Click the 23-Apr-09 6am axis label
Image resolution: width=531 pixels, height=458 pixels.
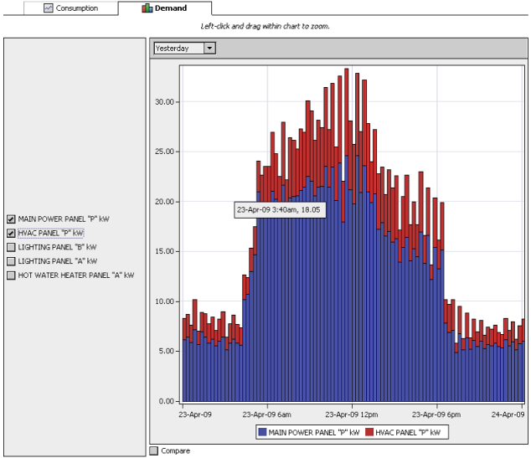[266, 414]
